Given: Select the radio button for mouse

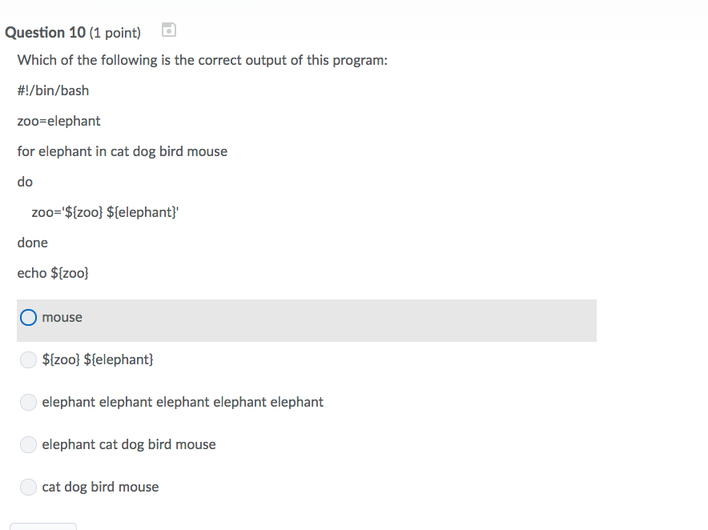Looking at the screenshot, I should click(28, 317).
